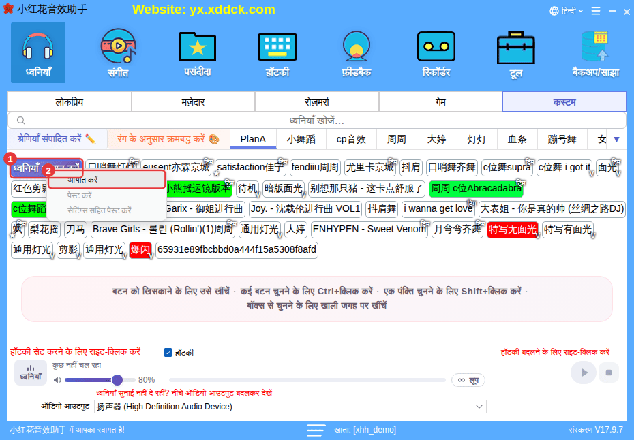Viewport: 634px width, 440px height.
Task: Open the रिकॉर्डर cassette icon
Action: [x=436, y=52]
